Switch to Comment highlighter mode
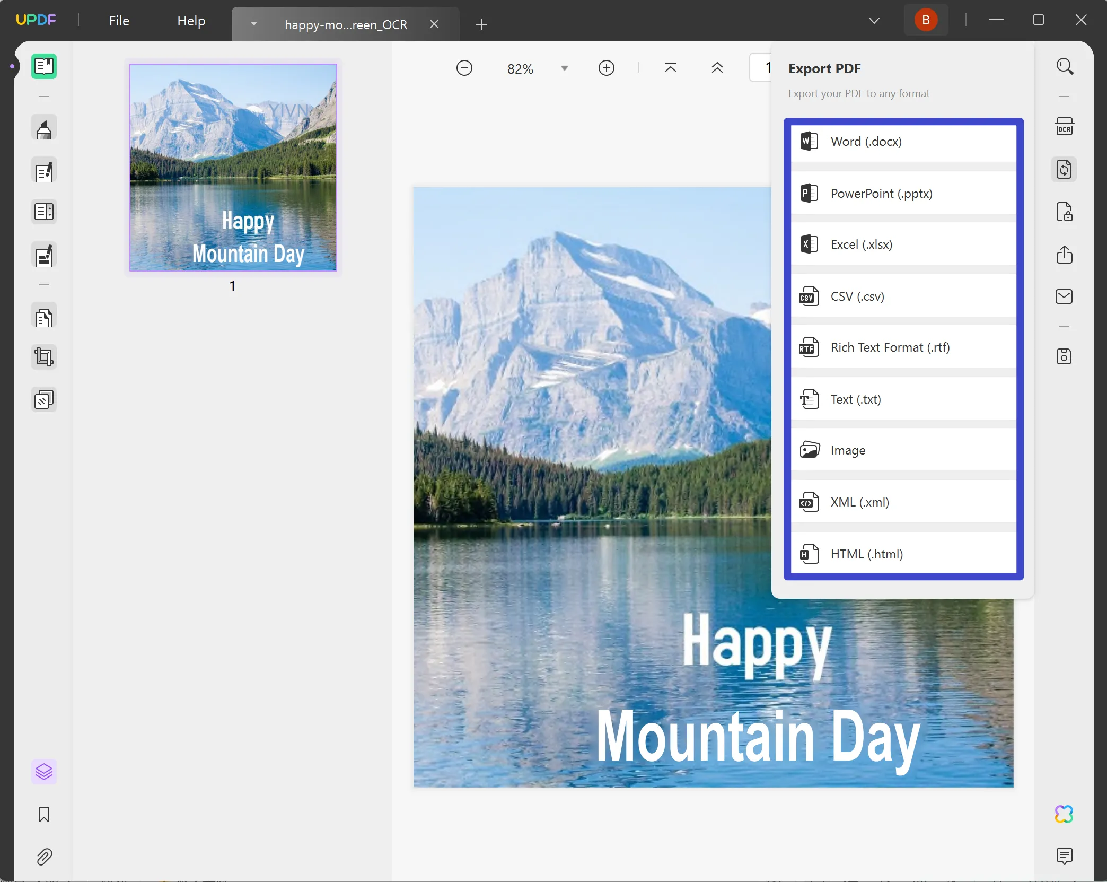 pos(44,129)
